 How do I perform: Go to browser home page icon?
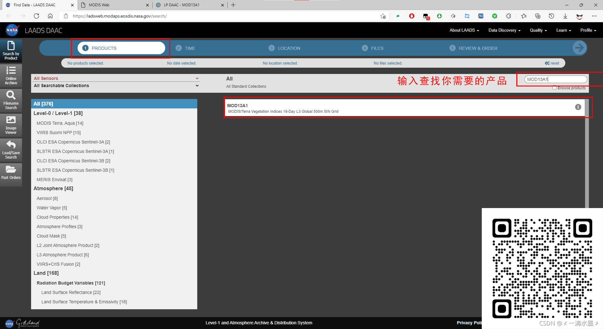click(x=50, y=16)
